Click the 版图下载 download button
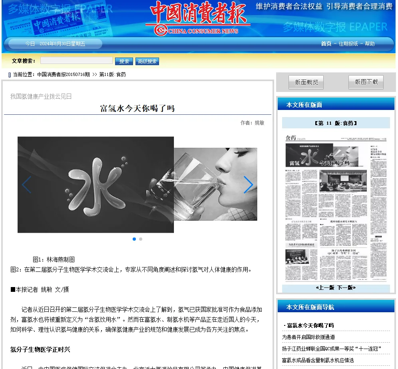Viewport: 398px width, 369px height. (x=366, y=82)
